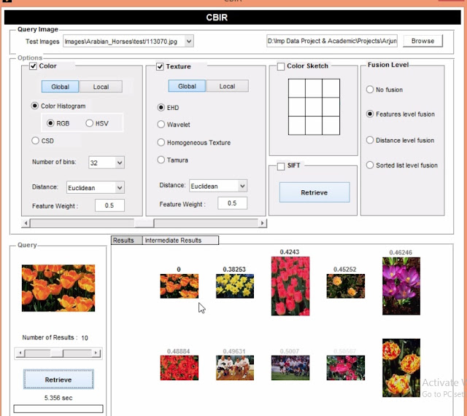Switch Color panel to Global
The width and height of the screenshot is (467, 416).
60,87
